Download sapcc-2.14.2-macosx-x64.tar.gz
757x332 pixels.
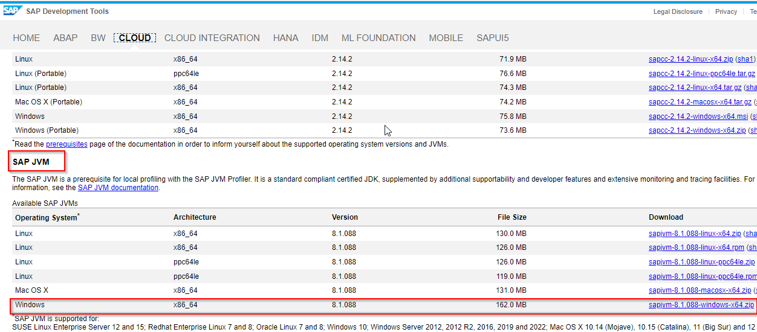click(700, 102)
